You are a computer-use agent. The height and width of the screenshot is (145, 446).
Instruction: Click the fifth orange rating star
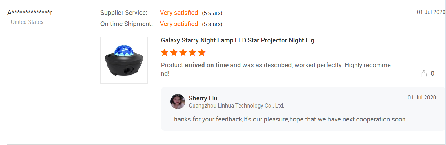pyautogui.click(x=202, y=53)
